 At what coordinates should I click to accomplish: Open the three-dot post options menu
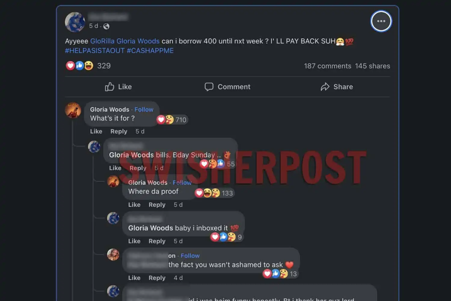[x=381, y=21]
